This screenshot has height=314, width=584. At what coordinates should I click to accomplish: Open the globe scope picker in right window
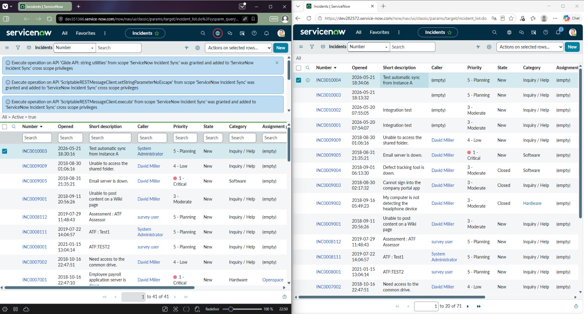pos(509,32)
